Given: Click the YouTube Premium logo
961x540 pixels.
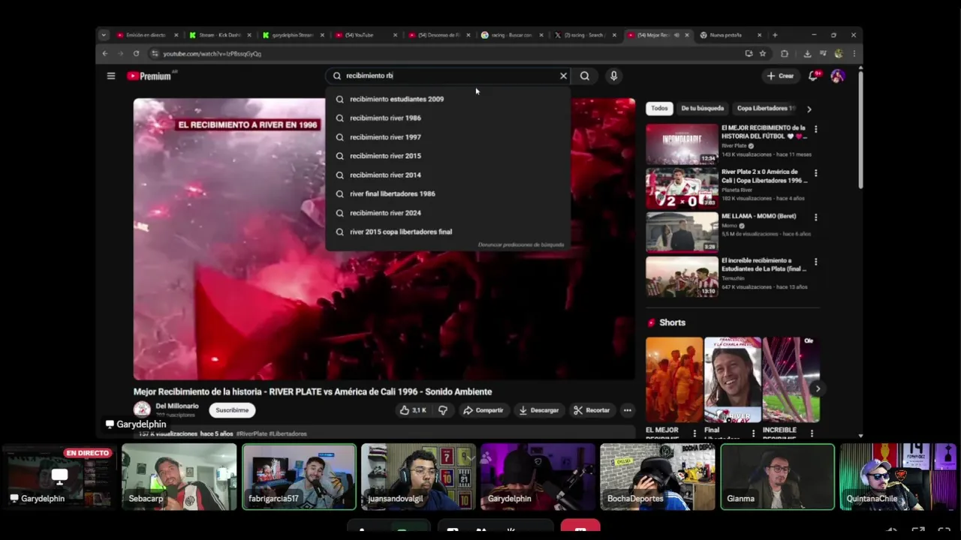Looking at the screenshot, I should click(149, 76).
